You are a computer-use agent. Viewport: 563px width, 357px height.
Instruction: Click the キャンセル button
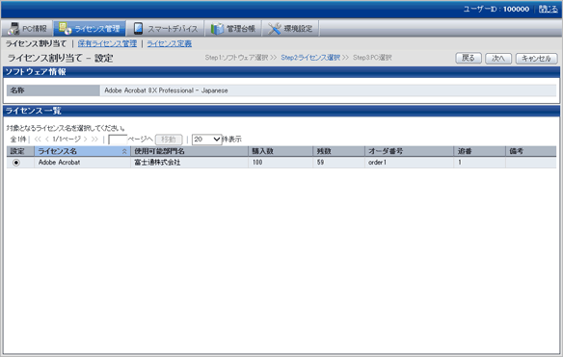(536, 58)
